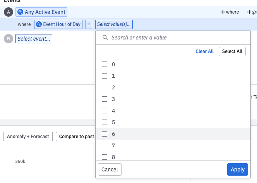Tick the checkbox for hour 3
The height and width of the screenshot is (183, 257).
(x=105, y=99)
